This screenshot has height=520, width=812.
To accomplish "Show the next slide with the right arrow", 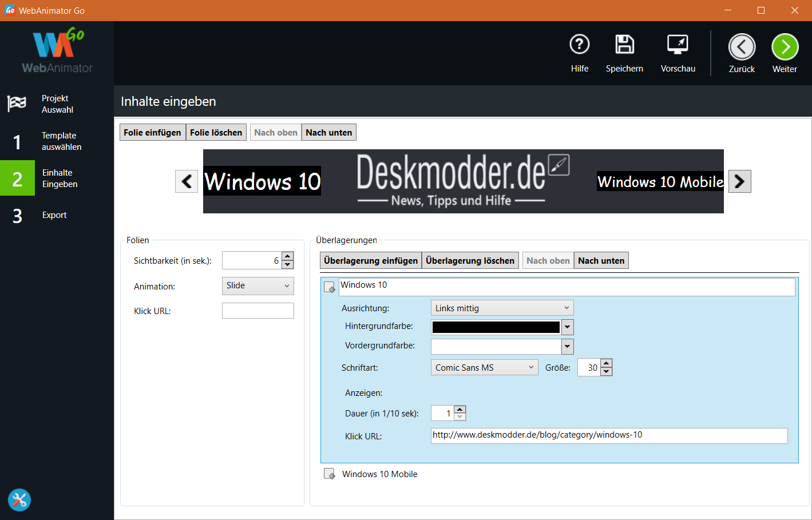I will [739, 181].
